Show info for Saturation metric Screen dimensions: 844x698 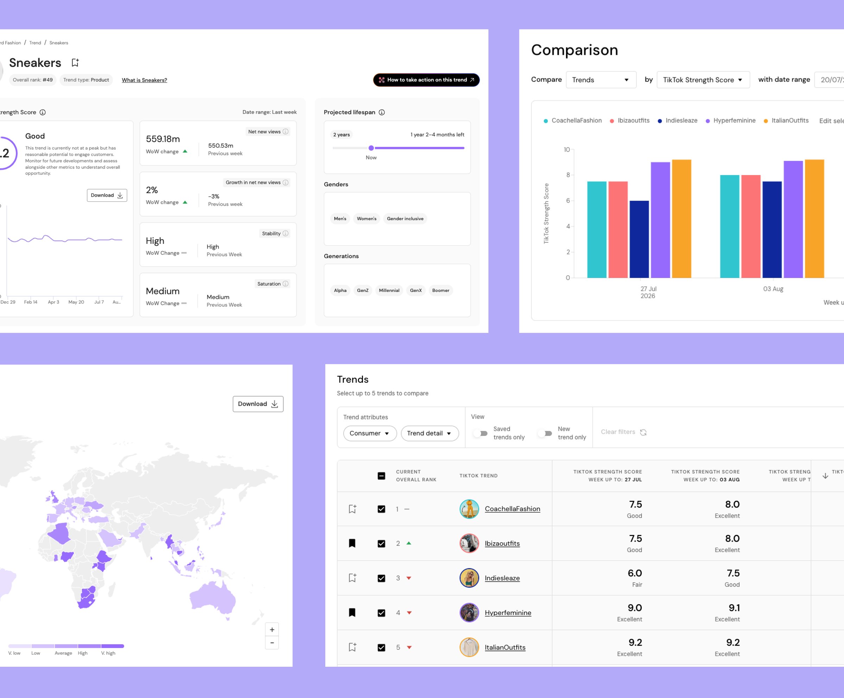(x=285, y=284)
